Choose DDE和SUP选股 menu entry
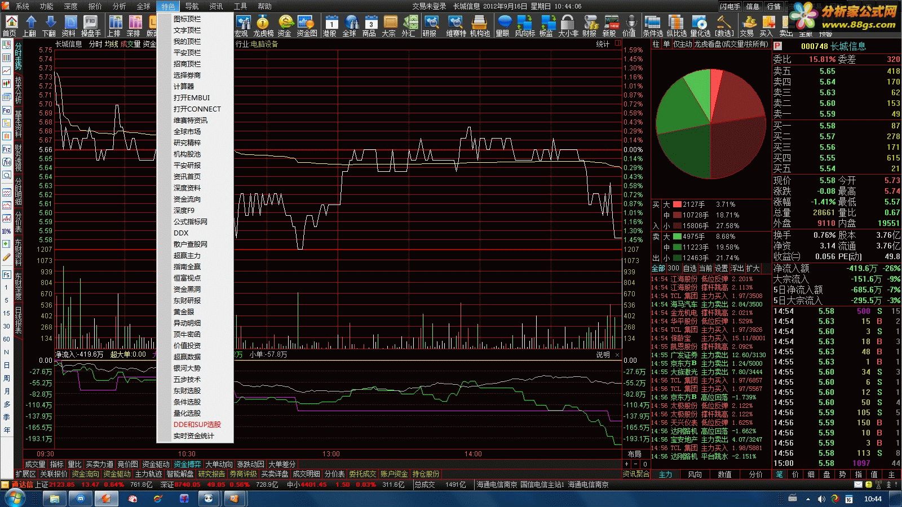Screen dimensions: 902x507 tap(197, 424)
